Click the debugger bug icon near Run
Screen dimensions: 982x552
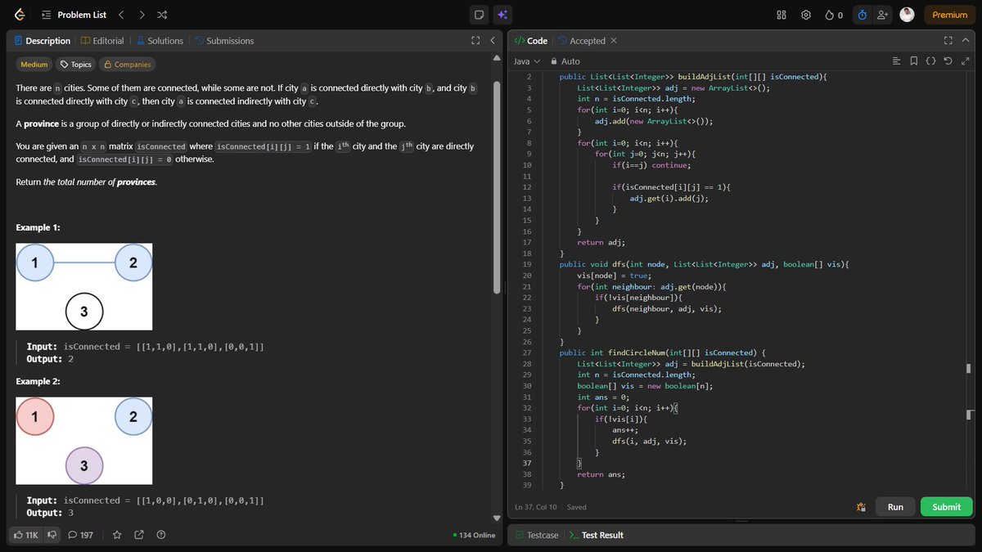coord(861,507)
